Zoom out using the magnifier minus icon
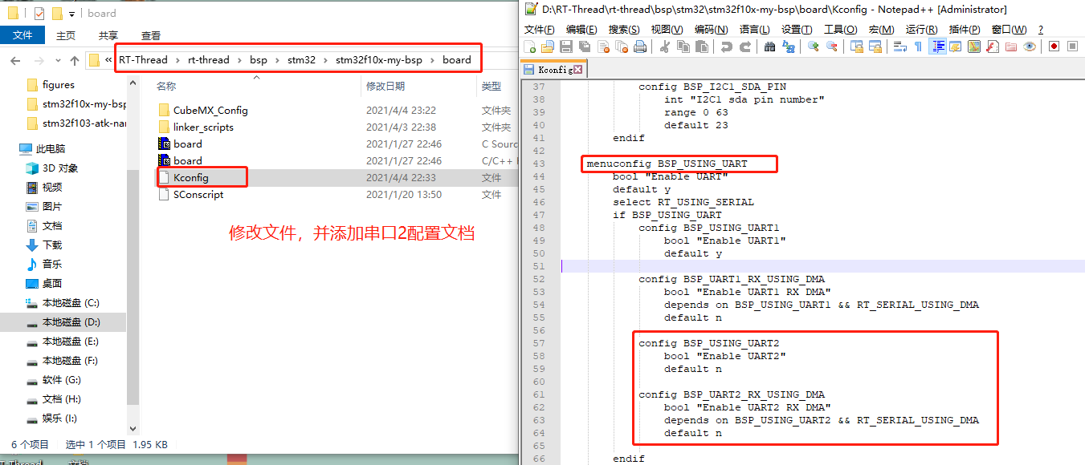Screen dimensions: 1085x465 point(832,47)
